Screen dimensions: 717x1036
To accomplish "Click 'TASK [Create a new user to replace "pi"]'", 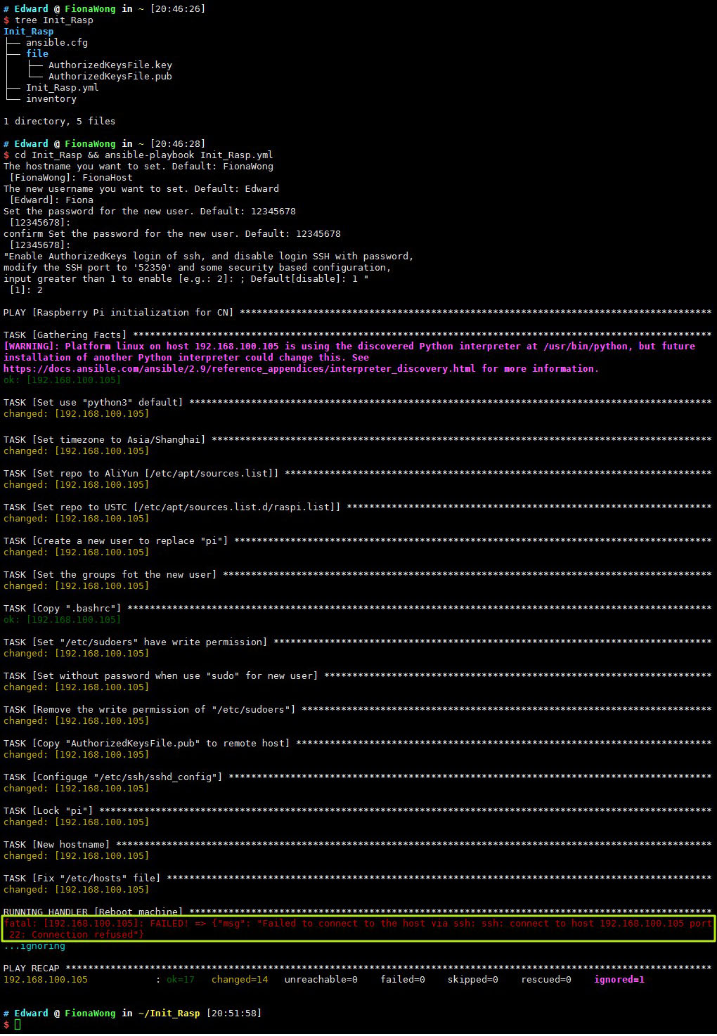I will click(357, 541).
